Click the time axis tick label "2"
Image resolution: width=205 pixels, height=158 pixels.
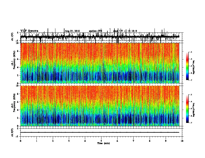pos(53,141)
